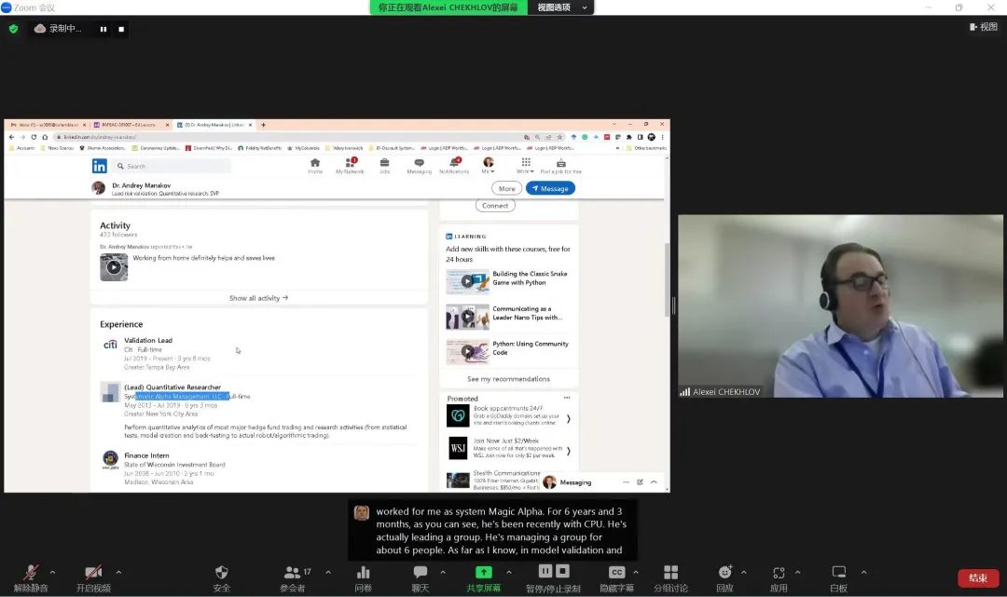The width and height of the screenshot is (1007, 597).
Task: Click the red End meeting button
Action: point(978,577)
